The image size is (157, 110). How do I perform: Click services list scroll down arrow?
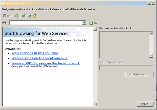coord(151,56)
